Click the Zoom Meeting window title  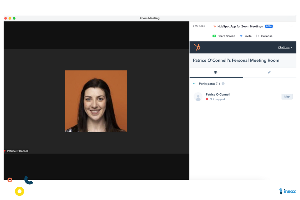(x=149, y=18)
